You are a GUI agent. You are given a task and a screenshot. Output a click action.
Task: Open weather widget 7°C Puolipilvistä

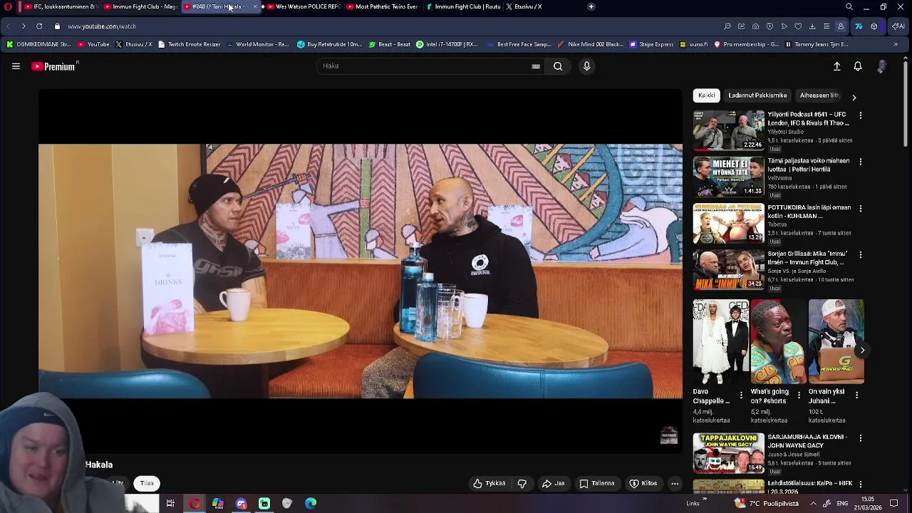767,504
